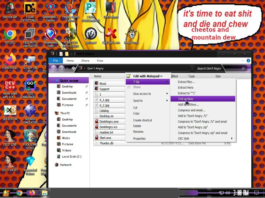The height and width of the screenshot is (198, 265).
Task: Choose Edit with Notepad++ in context menu
Action: click(148, 76)
